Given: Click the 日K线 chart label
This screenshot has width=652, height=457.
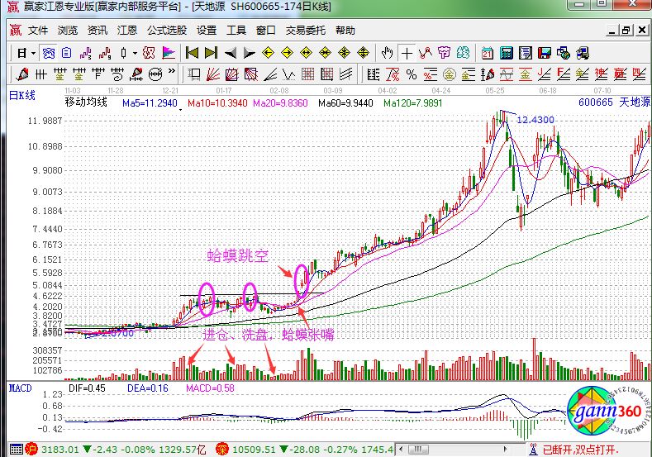Looking at the screenshot, I should (22, 95).
